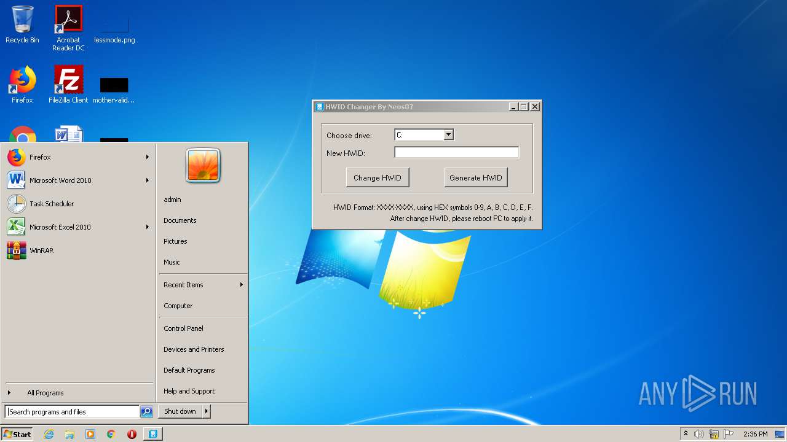The image size is (787, 442).
Task: Click the network tray icon
Action: [714, 434]
